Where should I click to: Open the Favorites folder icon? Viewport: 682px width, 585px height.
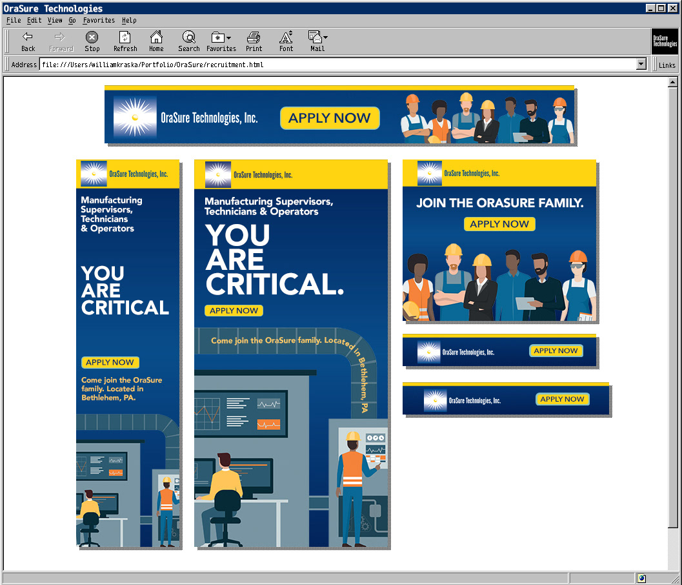point(217,37)
